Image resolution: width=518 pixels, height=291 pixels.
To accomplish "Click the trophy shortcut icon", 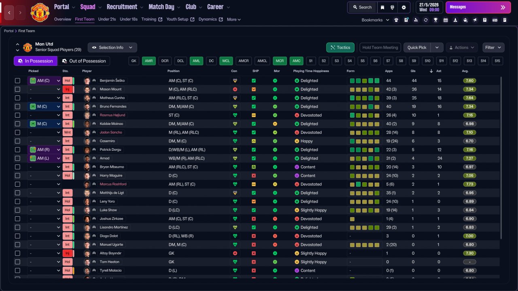I will (435, 20).
